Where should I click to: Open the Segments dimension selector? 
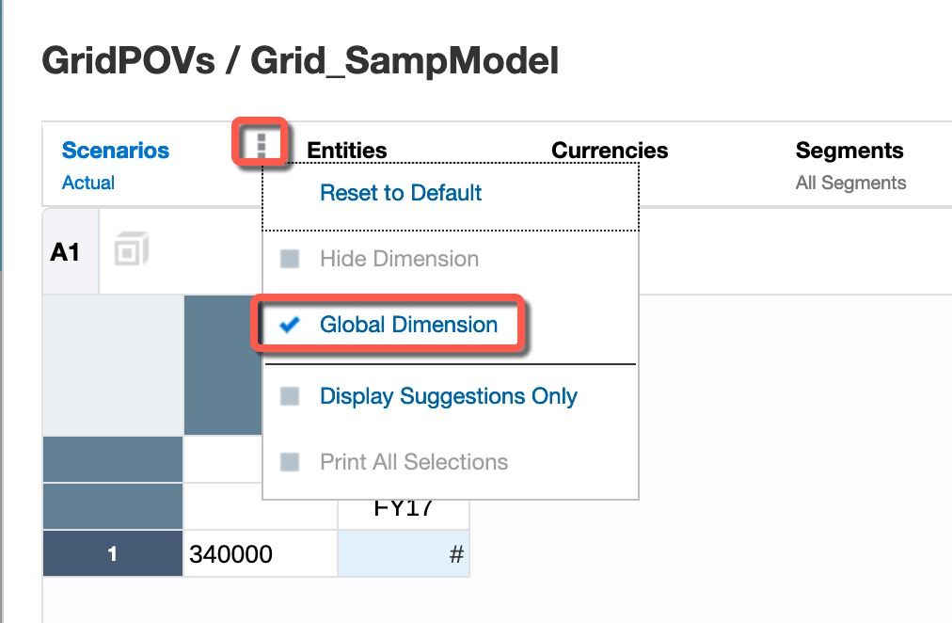[x=849, y=151]
